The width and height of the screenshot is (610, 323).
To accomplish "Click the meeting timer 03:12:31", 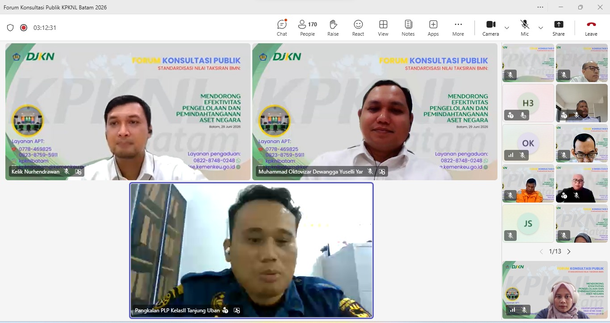I will [45, 28].
